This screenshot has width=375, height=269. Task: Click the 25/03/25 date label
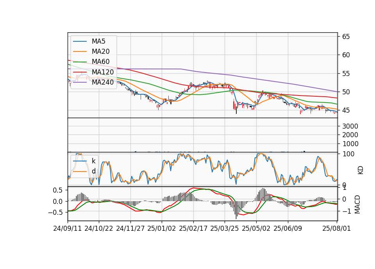click(225, 228)
